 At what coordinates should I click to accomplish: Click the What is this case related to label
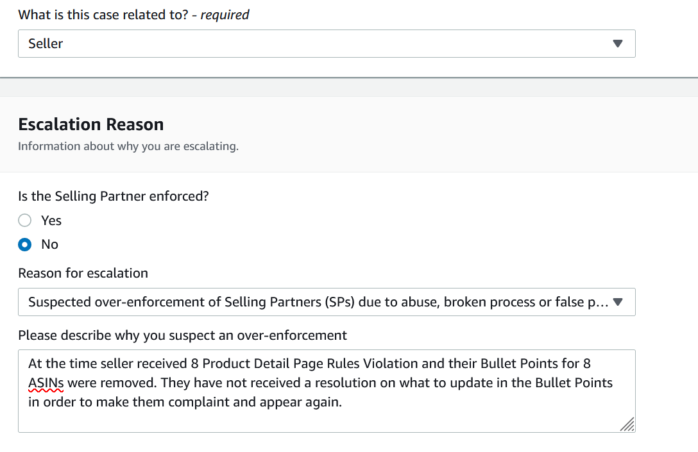pyautogui.click(x=103, y=15)
